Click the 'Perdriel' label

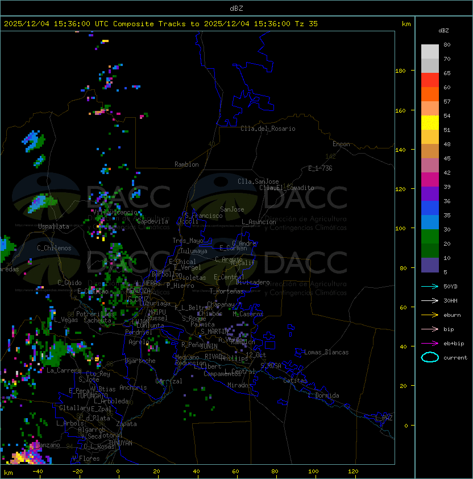pos(139,332)
